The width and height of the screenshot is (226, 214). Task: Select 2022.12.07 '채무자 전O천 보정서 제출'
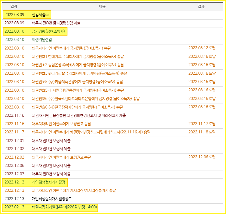51,174
